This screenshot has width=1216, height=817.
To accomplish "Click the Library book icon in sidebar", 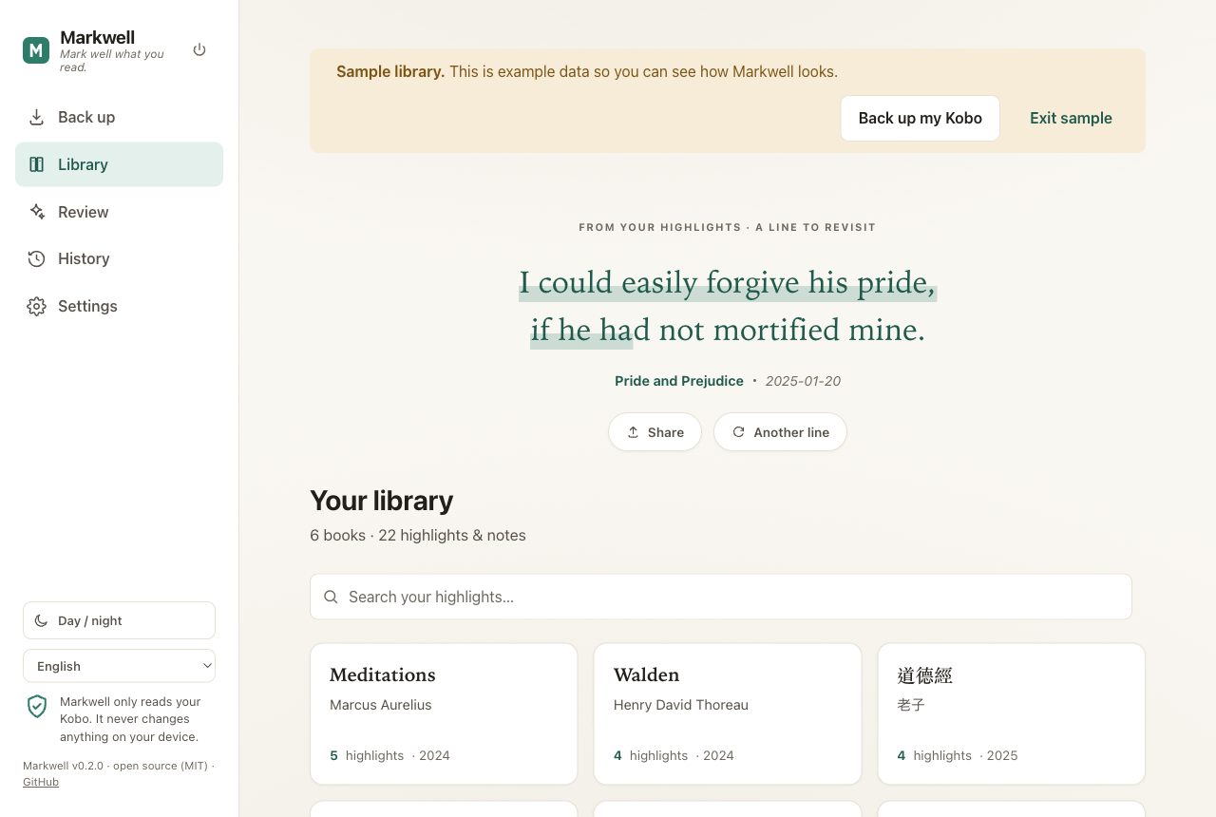I will [x=36, y=164].
